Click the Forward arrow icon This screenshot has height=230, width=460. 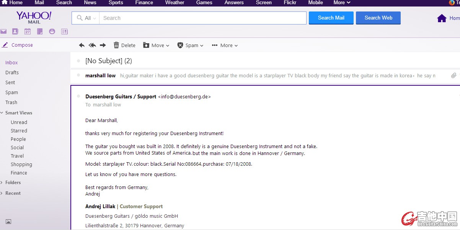(103, 45)
